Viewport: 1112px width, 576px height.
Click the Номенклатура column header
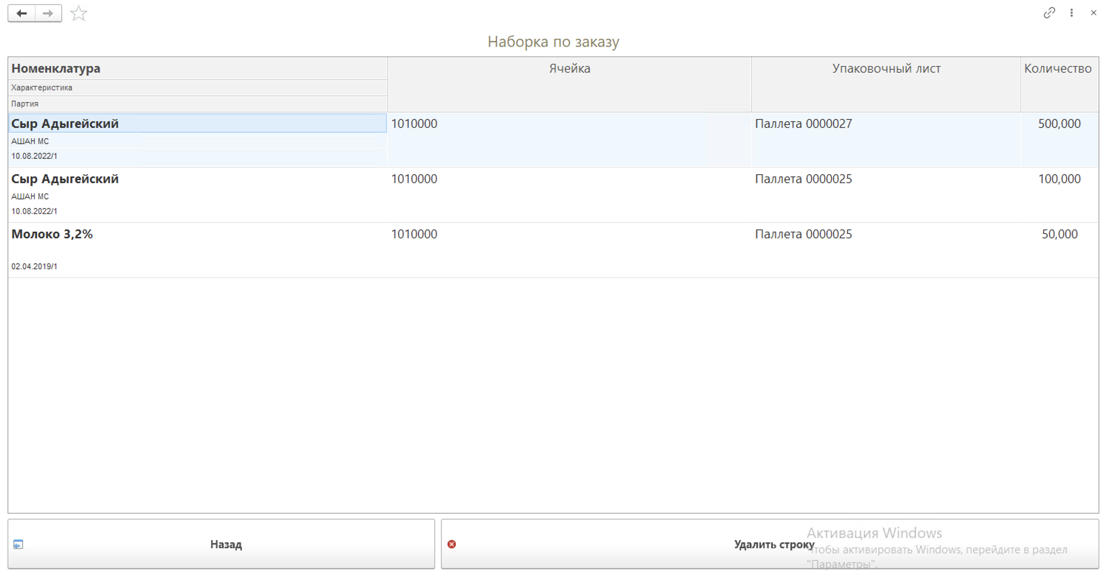pyautogui.click(x=56, y=68)
